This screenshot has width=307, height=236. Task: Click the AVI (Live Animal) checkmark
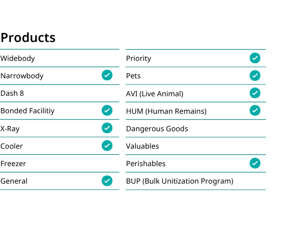255,93
